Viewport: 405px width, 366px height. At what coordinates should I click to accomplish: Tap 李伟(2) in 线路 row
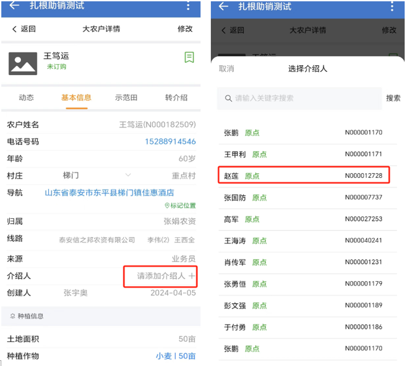(x=158, y=240)
